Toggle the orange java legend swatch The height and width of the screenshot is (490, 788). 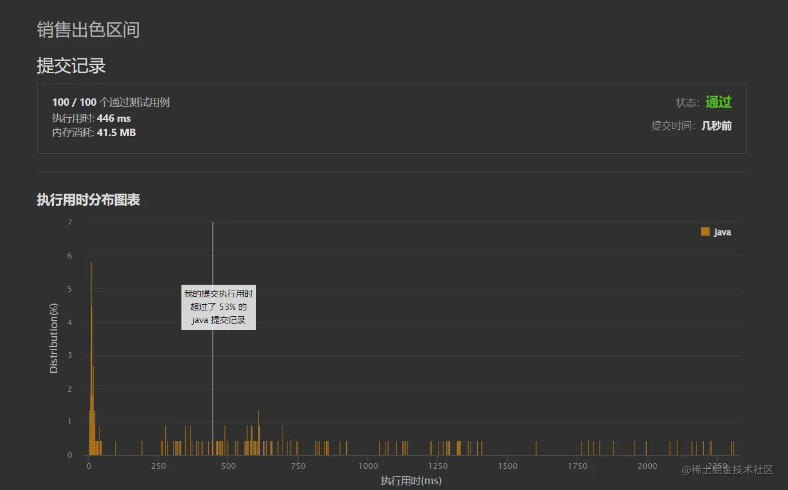click(705, 232)
